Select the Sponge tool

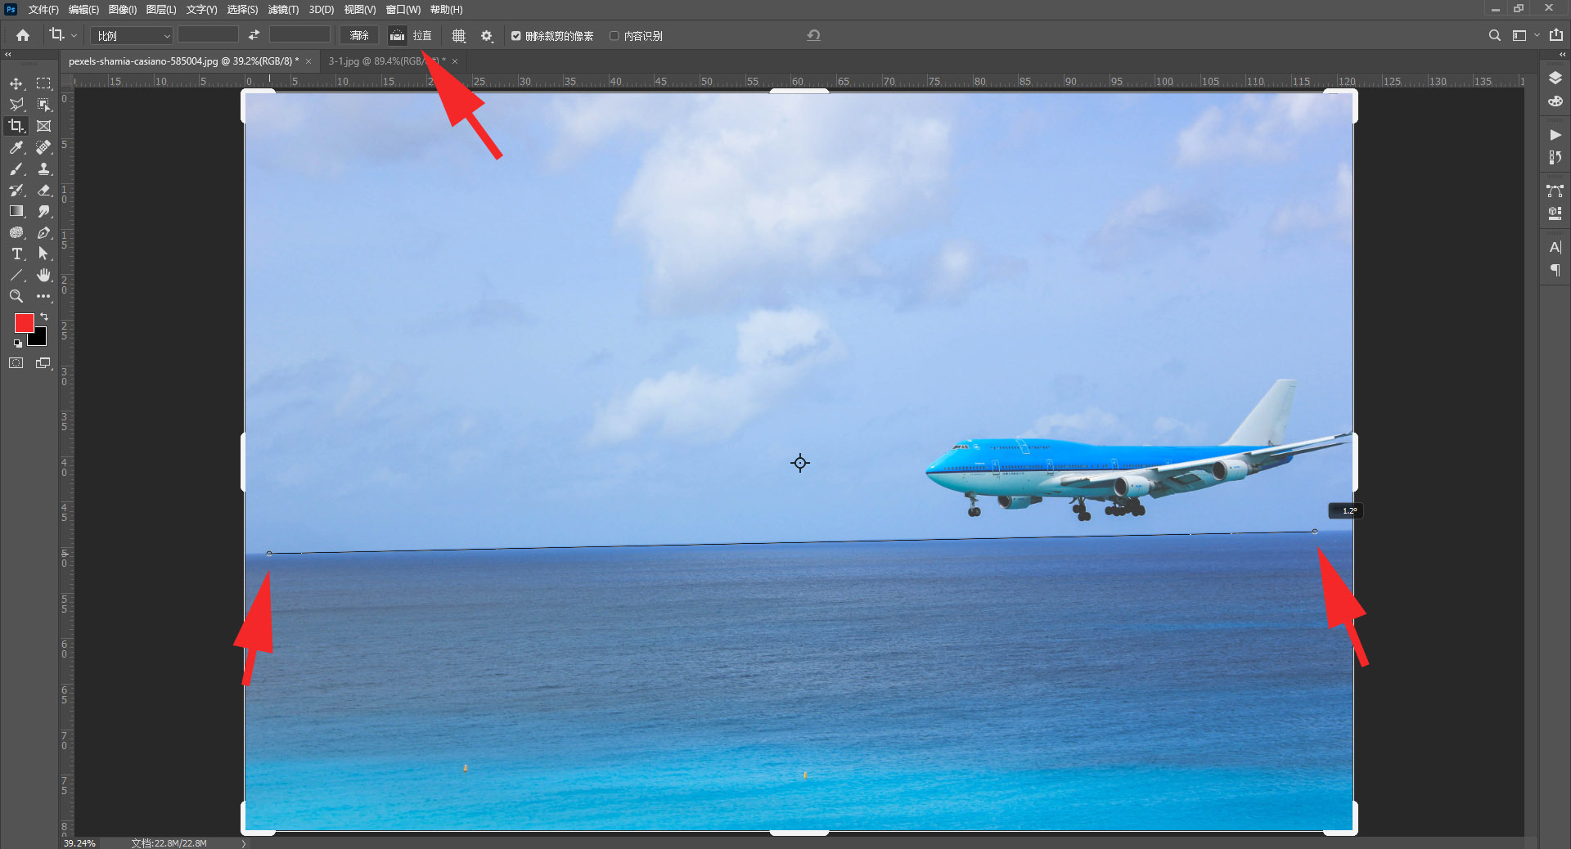[16, 232]
